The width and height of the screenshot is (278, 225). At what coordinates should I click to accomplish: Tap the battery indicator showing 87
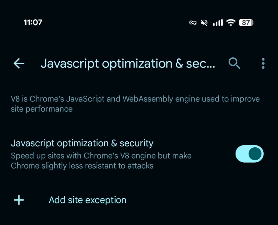246,23
